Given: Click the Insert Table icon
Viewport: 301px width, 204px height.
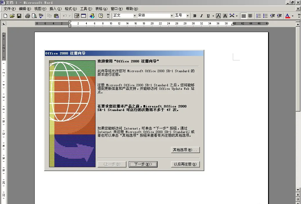Looking at the screenshot, I should click(83, 16).
